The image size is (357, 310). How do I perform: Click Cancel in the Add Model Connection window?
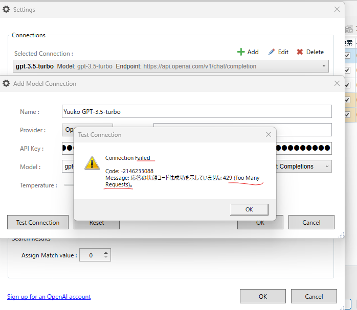click(311, 222)
